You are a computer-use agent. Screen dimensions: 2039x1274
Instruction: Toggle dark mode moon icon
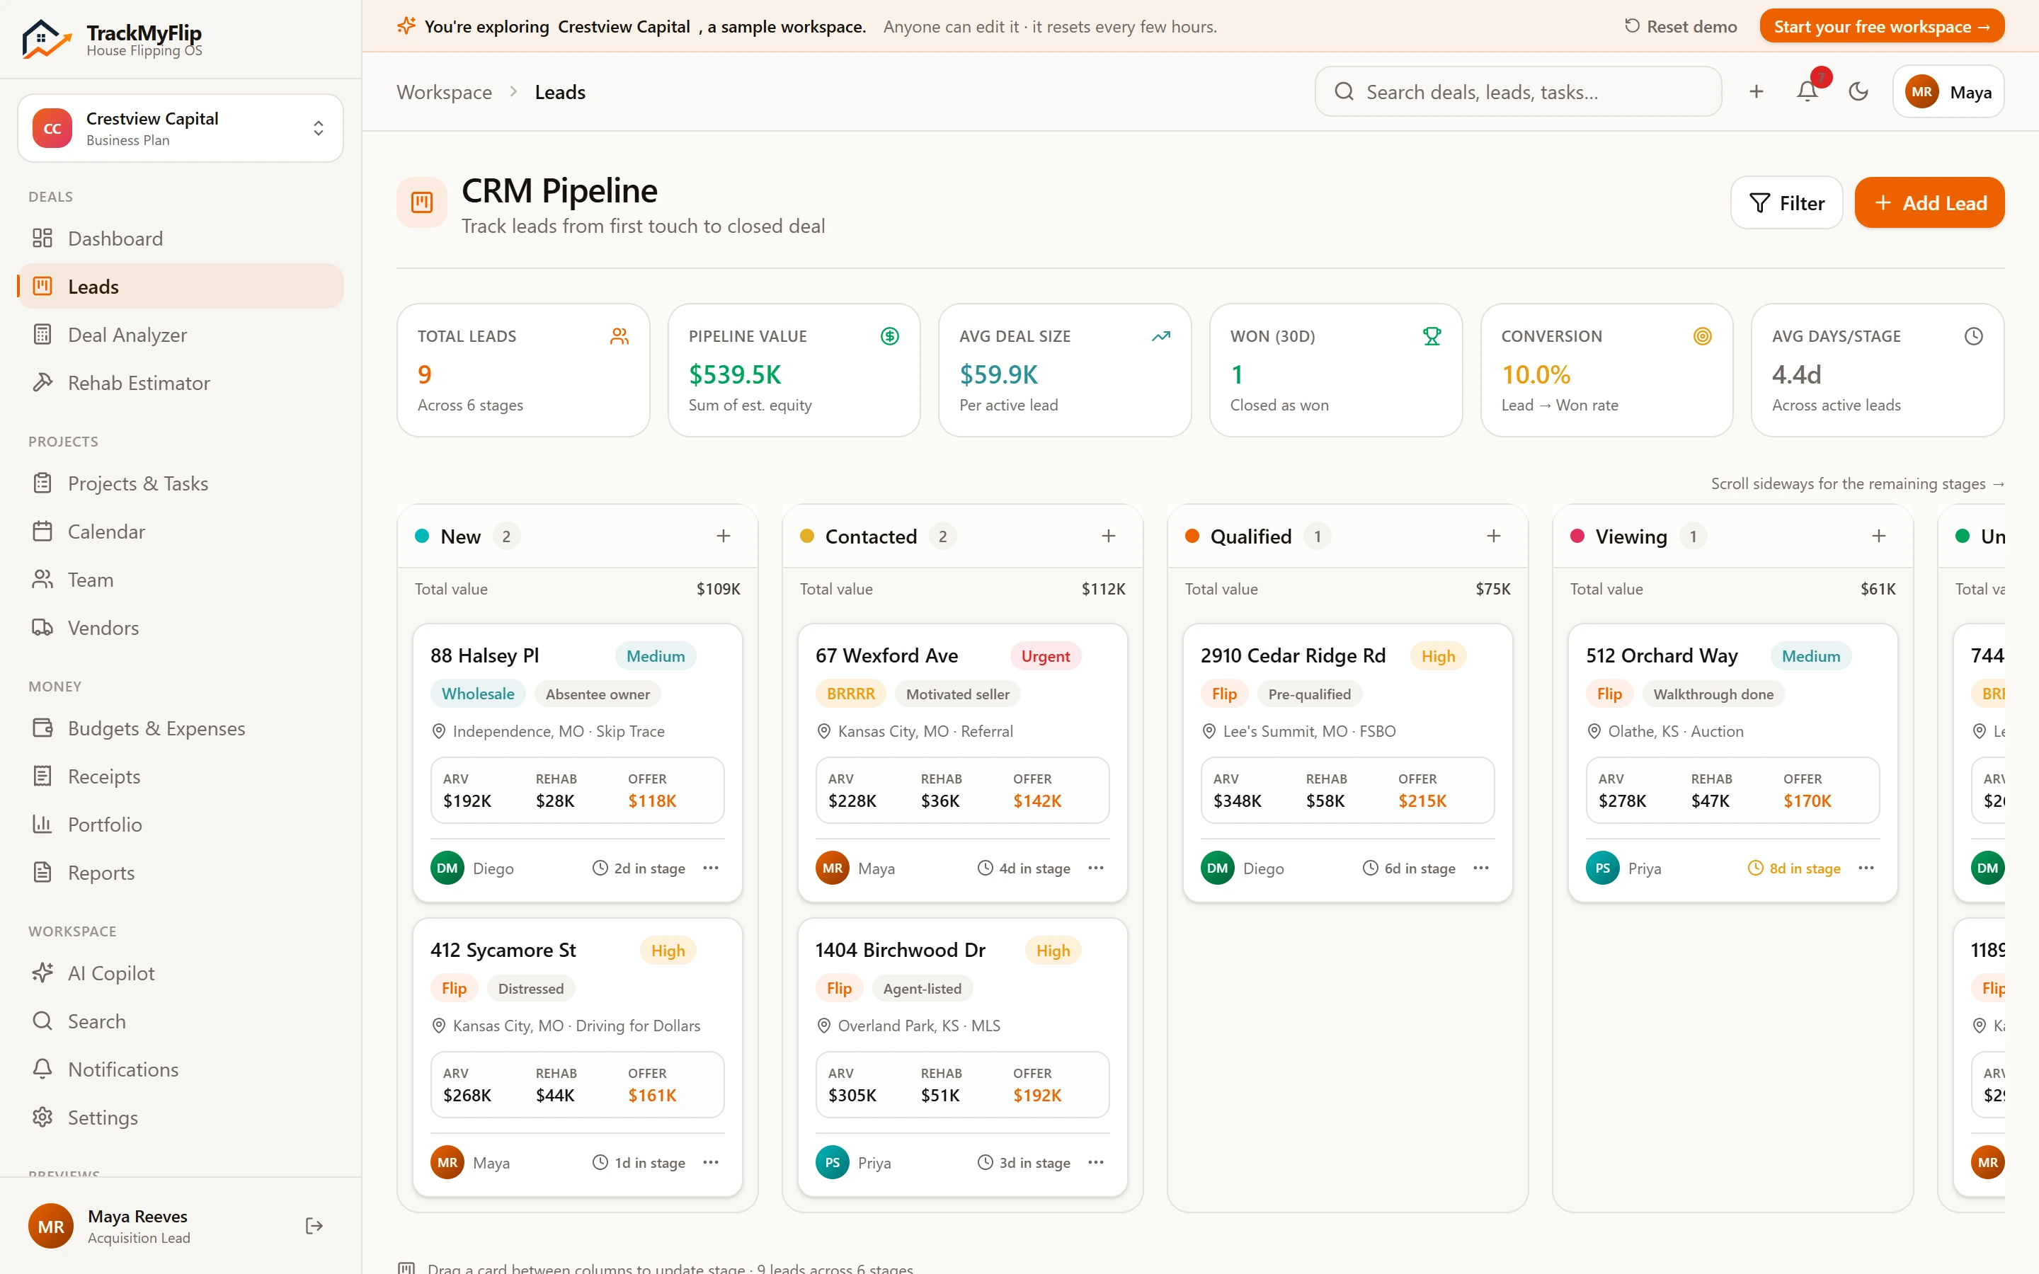click(x=1858, y=91)
